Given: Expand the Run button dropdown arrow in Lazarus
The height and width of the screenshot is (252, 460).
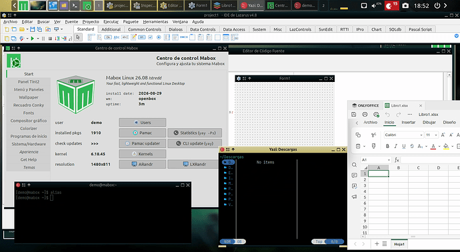Looking at the screenshot, I should pos(38,39).
